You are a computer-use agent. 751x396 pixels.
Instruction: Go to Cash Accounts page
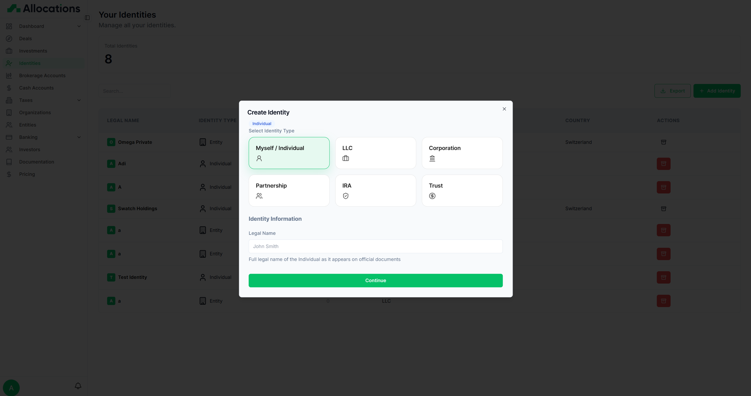(x=36, y=88)
